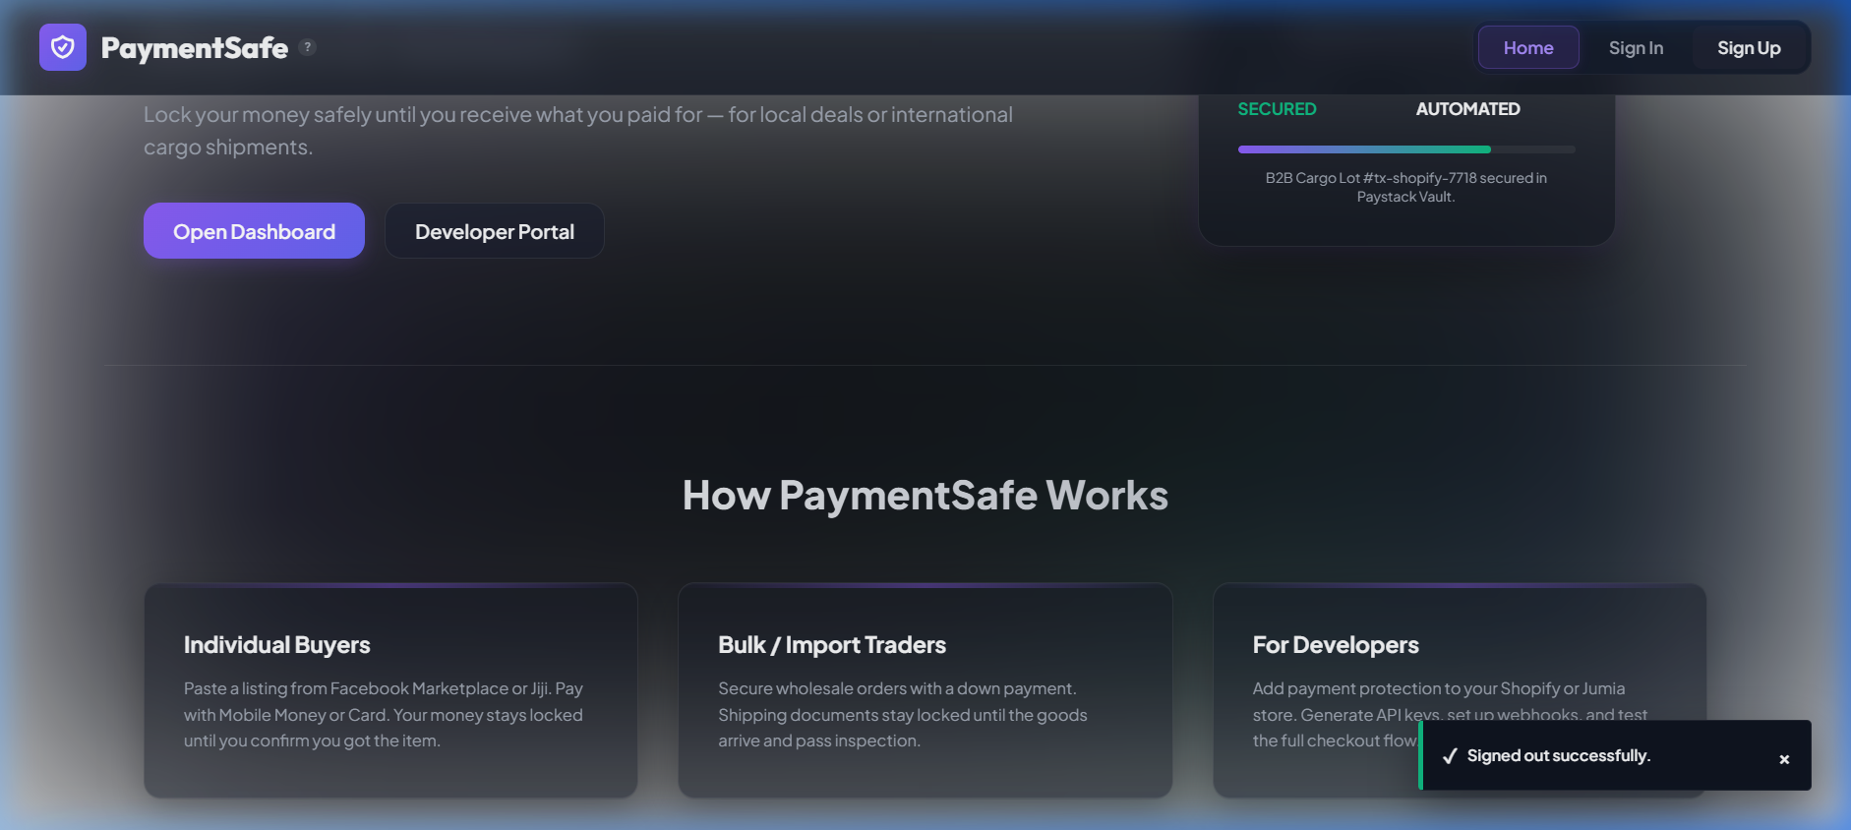
Task: Click the PaymentSafe brand name
Action: click(195, 47)
